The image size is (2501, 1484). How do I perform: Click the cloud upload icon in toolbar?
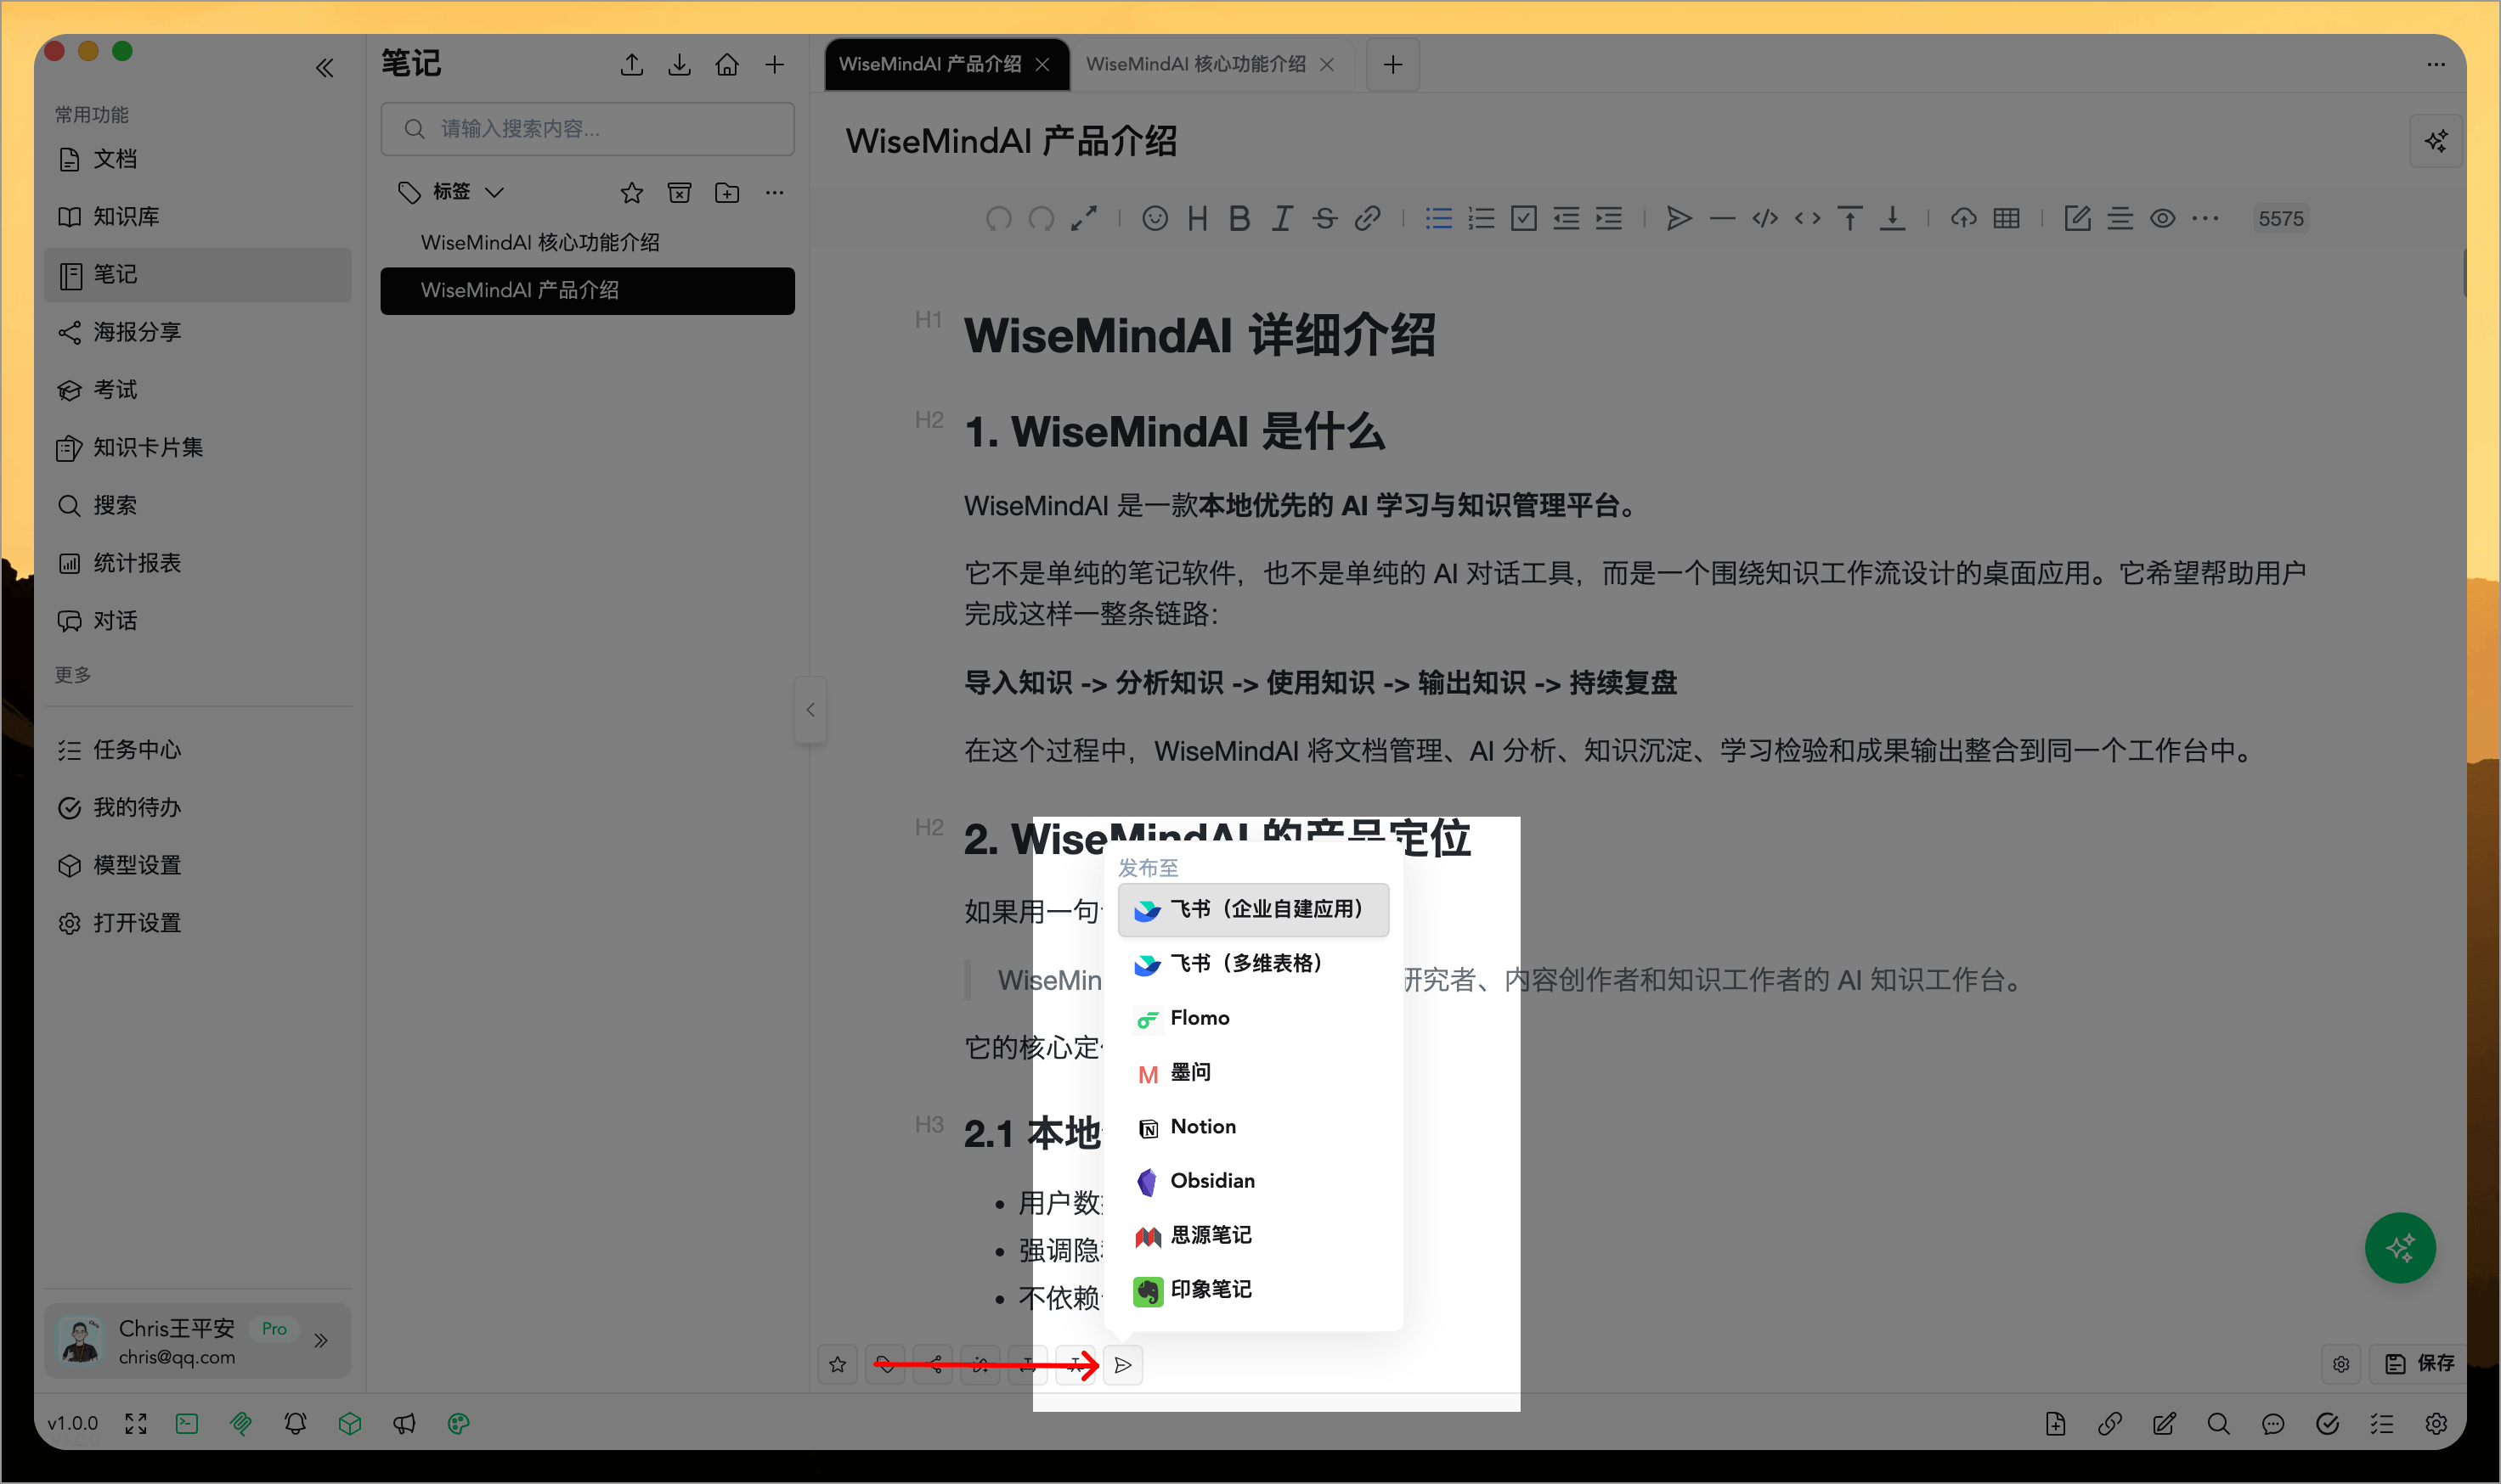tap(1962, 218)
